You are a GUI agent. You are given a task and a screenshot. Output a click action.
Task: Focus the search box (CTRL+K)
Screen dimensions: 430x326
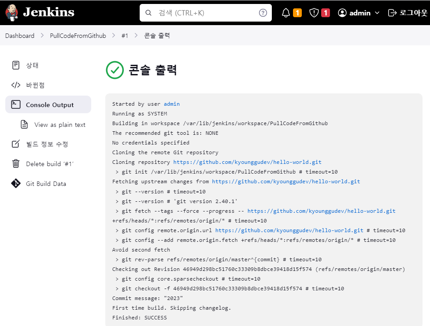205,13
